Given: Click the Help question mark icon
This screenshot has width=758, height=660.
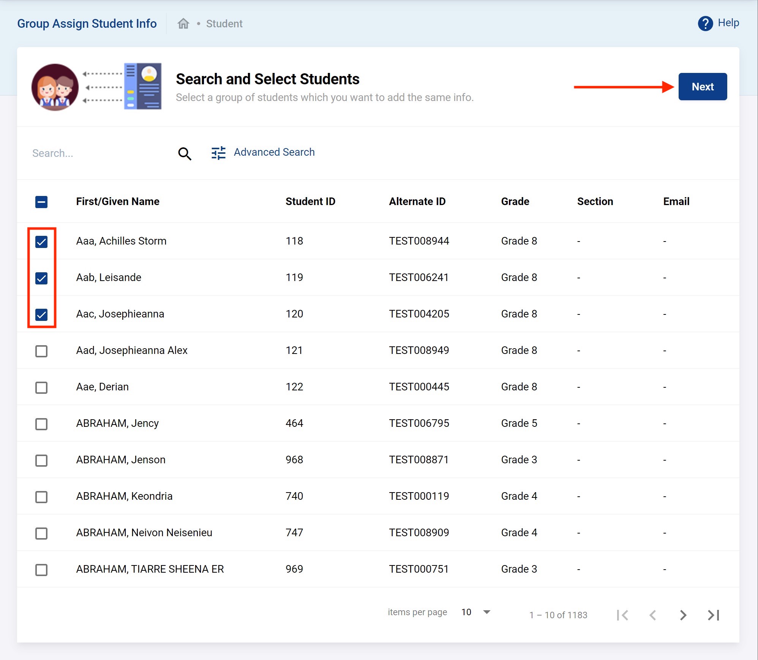Looking at the screenshot, I should click(x=705, y=24).
